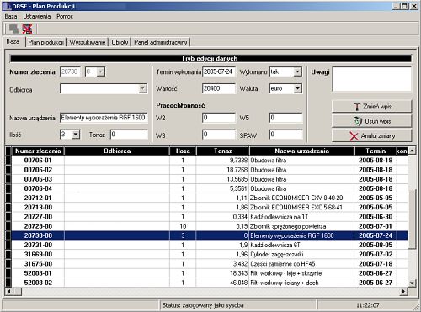This screenshot has height=312, width=421.
Task: Click the Zmień wpis button
Action: [x=371, y=106]
